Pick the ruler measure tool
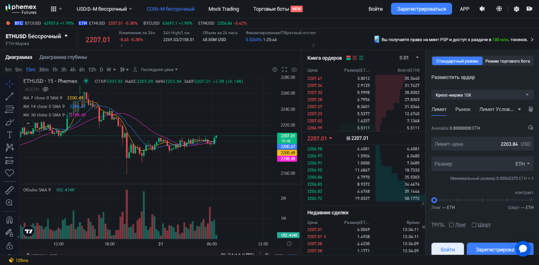The height and width of the screenshot is (265, 539). (x=9, y=190)
